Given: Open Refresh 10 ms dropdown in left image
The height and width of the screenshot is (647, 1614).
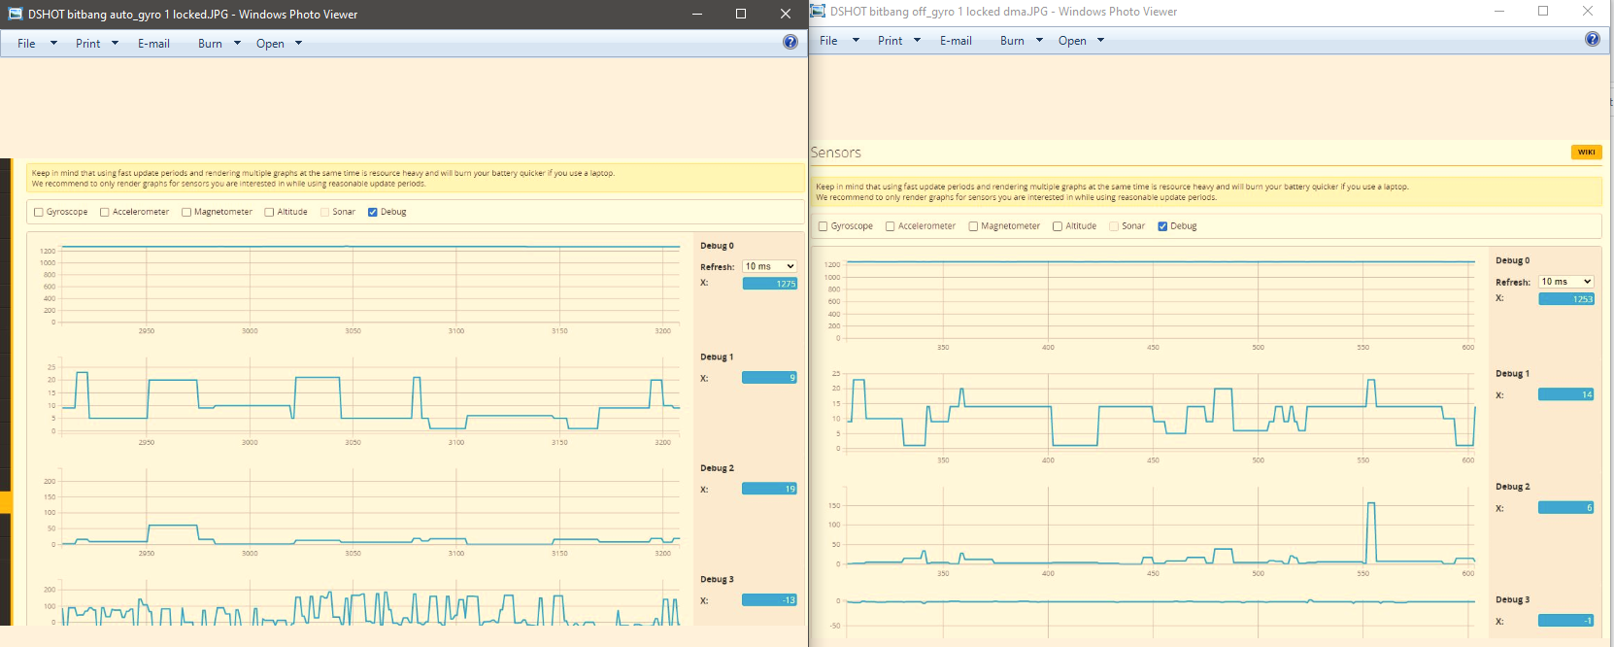Looking at the screenshot, I should click(769, 266).
